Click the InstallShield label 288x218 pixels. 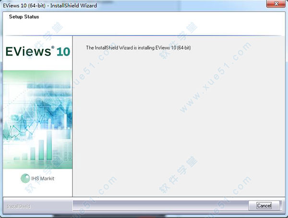[18, 207]
